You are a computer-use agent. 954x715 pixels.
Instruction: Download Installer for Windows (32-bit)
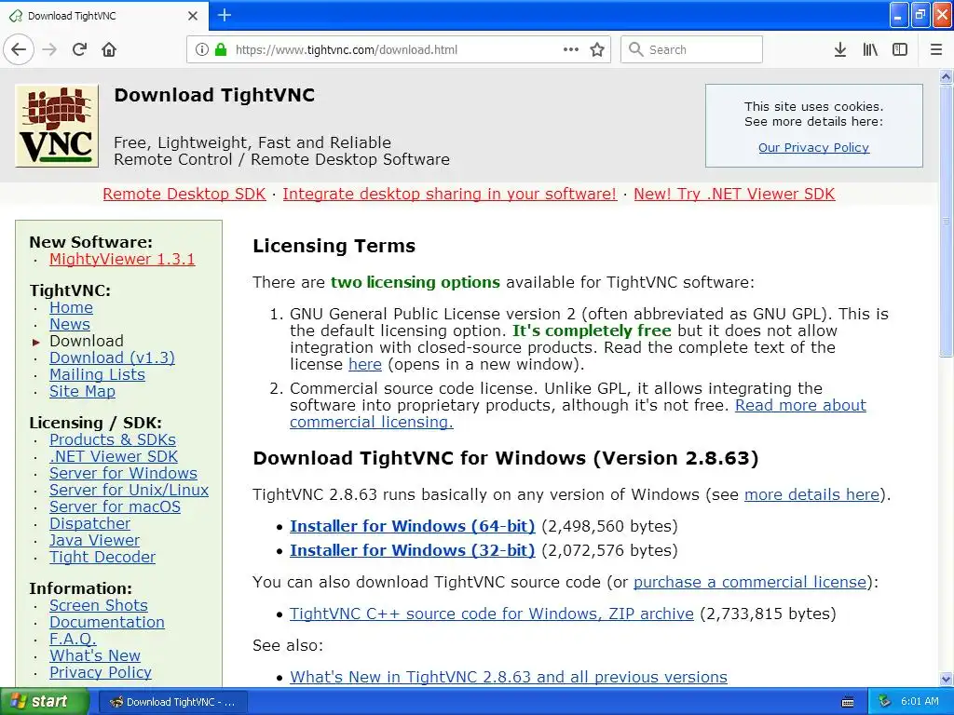(412, 550)
